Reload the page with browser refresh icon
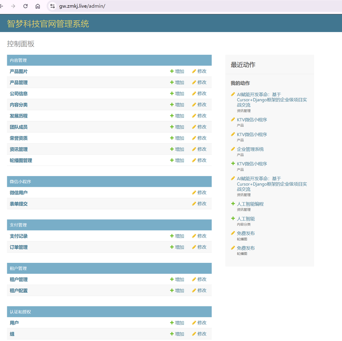The height and width of the screenshot is (341, 342). 26,6
